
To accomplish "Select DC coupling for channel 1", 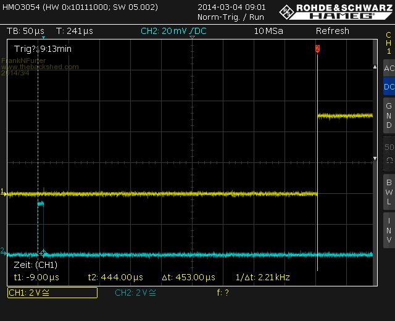I will [388, 87].
